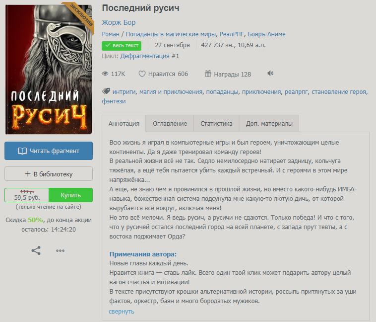This screenshot has width=376, height=322.
Task: Click the green Купить button
Action: tap(71, 195)
